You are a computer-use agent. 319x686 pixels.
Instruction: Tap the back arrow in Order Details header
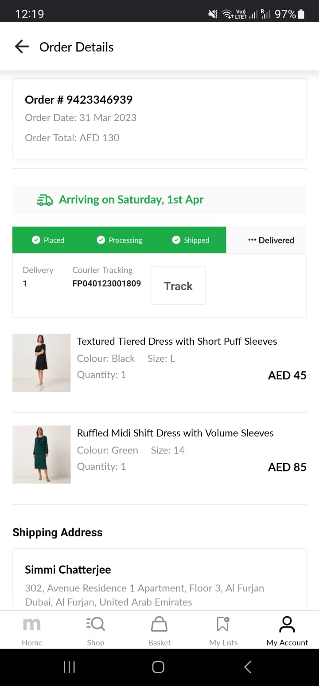pos(22,47)
